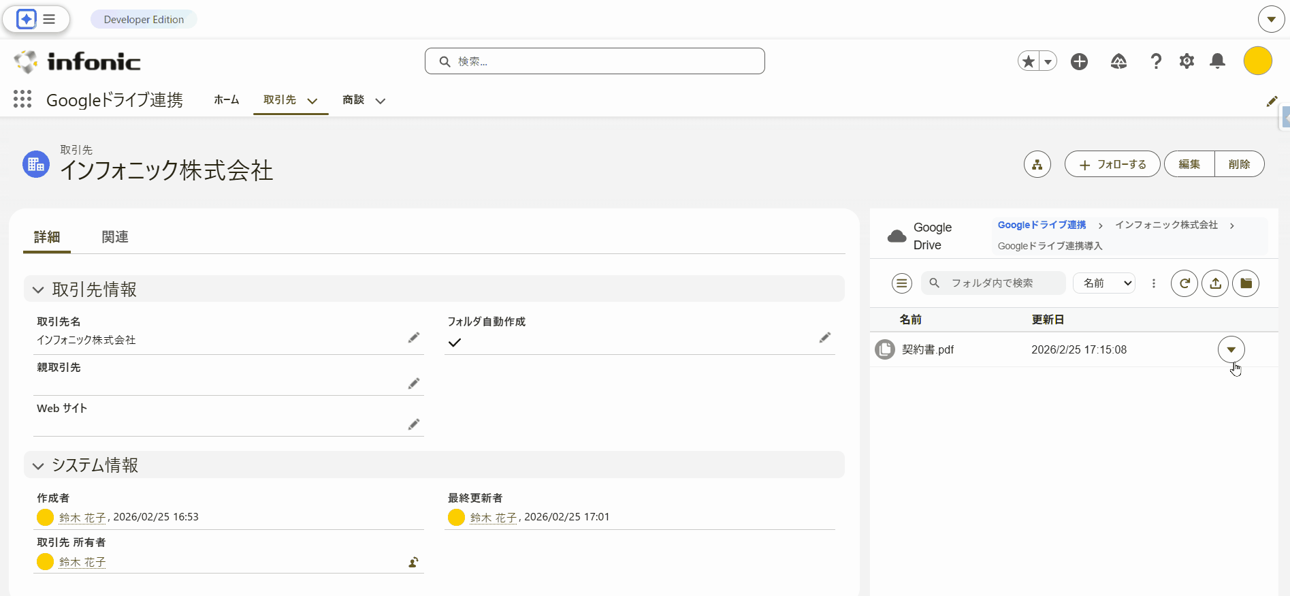The height and width of the screenshot is (596, 1290).
Task: Open the App Launcher grid icon
Action: (x=22, y=99)
